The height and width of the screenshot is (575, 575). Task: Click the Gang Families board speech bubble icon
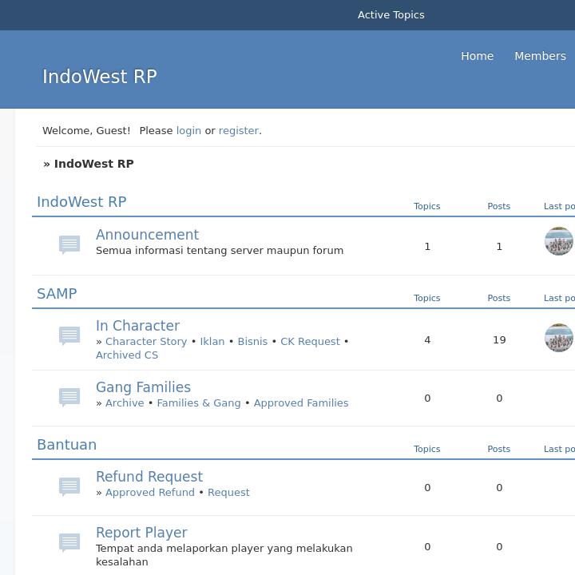(x=69, y=397)
